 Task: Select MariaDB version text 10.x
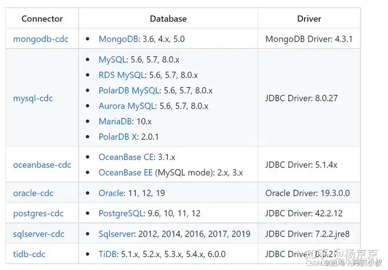coord(144,122)
